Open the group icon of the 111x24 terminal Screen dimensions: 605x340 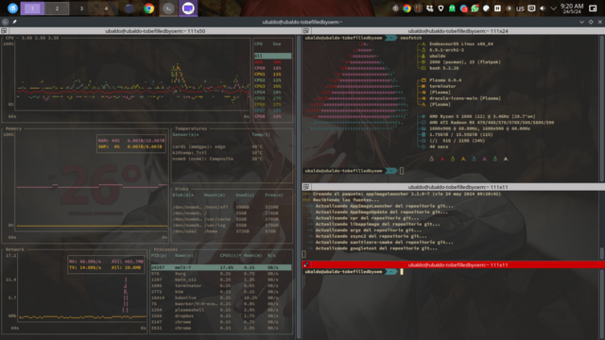click(306, 31)
